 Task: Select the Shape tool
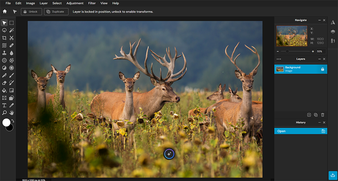point(12,98)
